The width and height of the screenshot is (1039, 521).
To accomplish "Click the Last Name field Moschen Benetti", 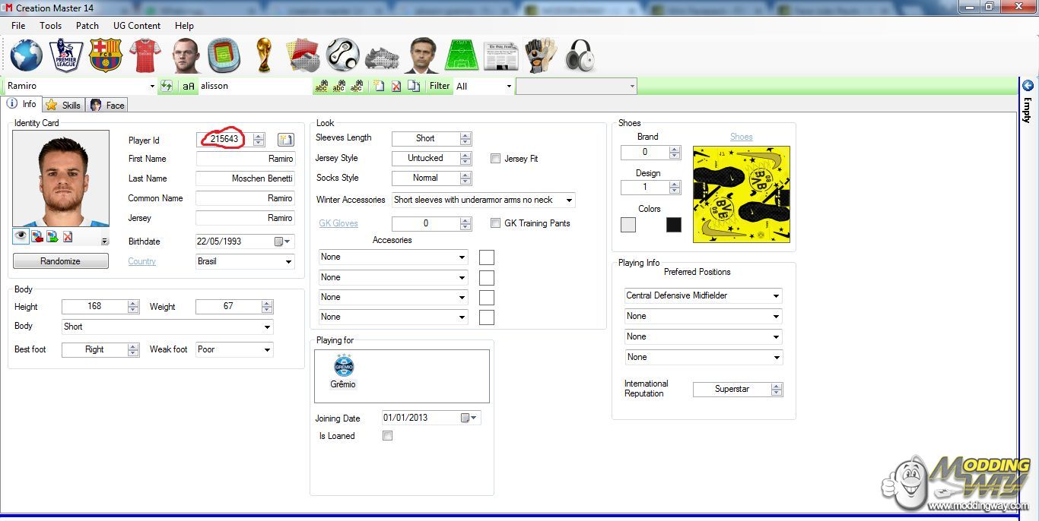I will (245, 178).
